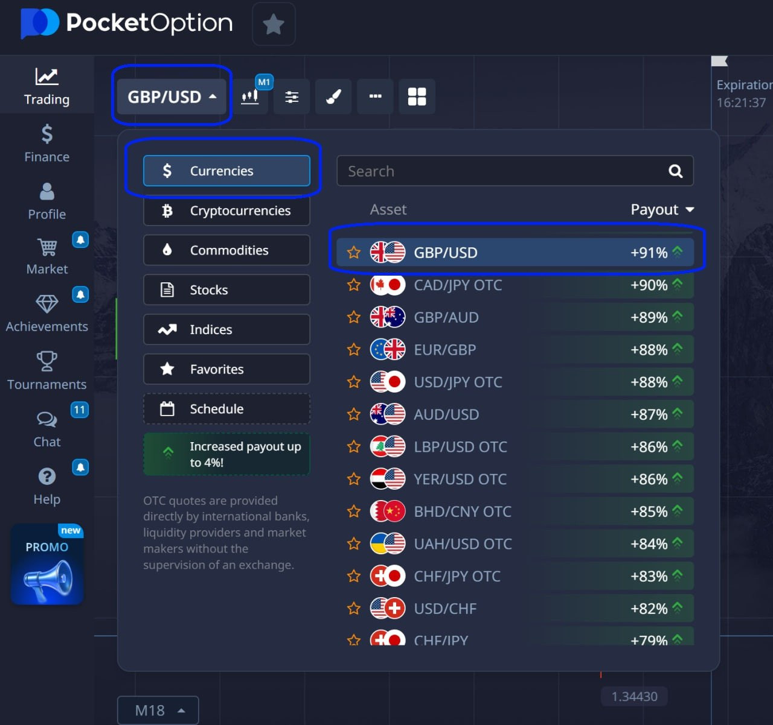Select CAD/JPY OTC from asset list
773x725 pixels.
pos(515,285)
